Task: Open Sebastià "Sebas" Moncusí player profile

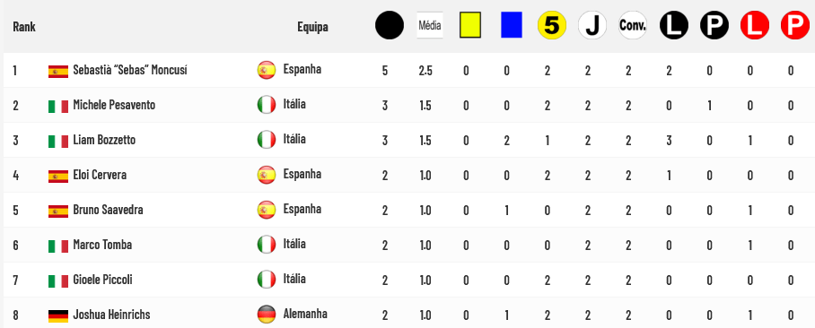Action: pyautogui.click(x=130, y=70)
